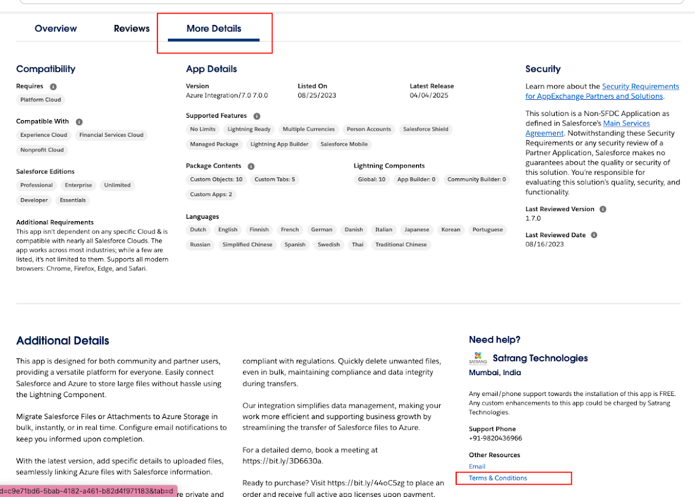Click the Community Builder: 0 tag

(x=476, y=180)
